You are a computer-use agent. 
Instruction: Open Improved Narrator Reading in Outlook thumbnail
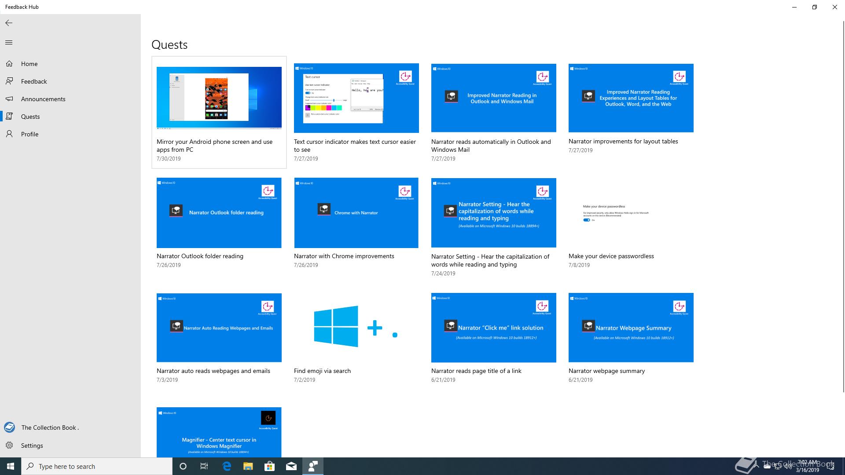point(494,98)
